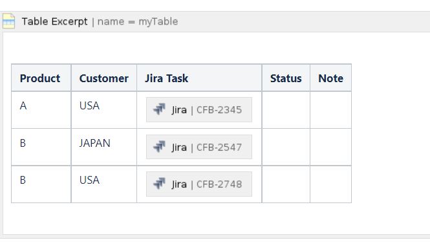The image size is (430, 251).
Task: Click the empty Status cell for CFB-2748
Action: tap(286, 184)
